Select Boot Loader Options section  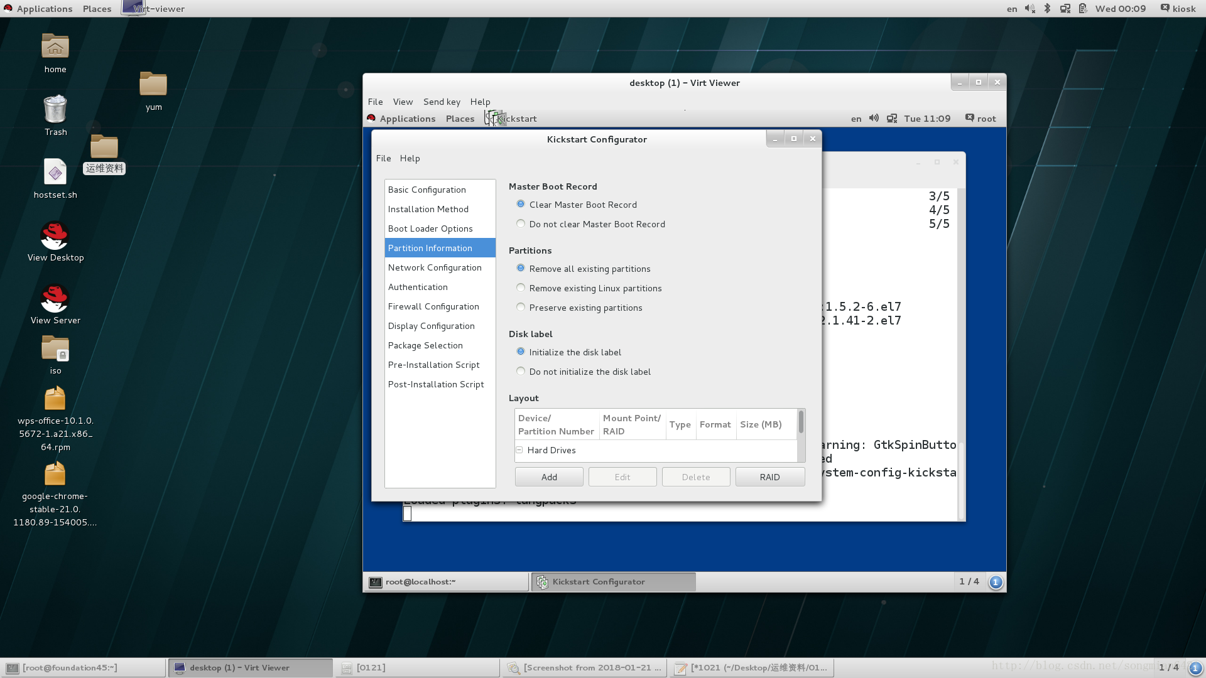point(440,229)
